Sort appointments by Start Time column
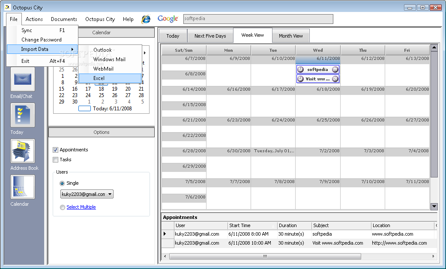 252,225
